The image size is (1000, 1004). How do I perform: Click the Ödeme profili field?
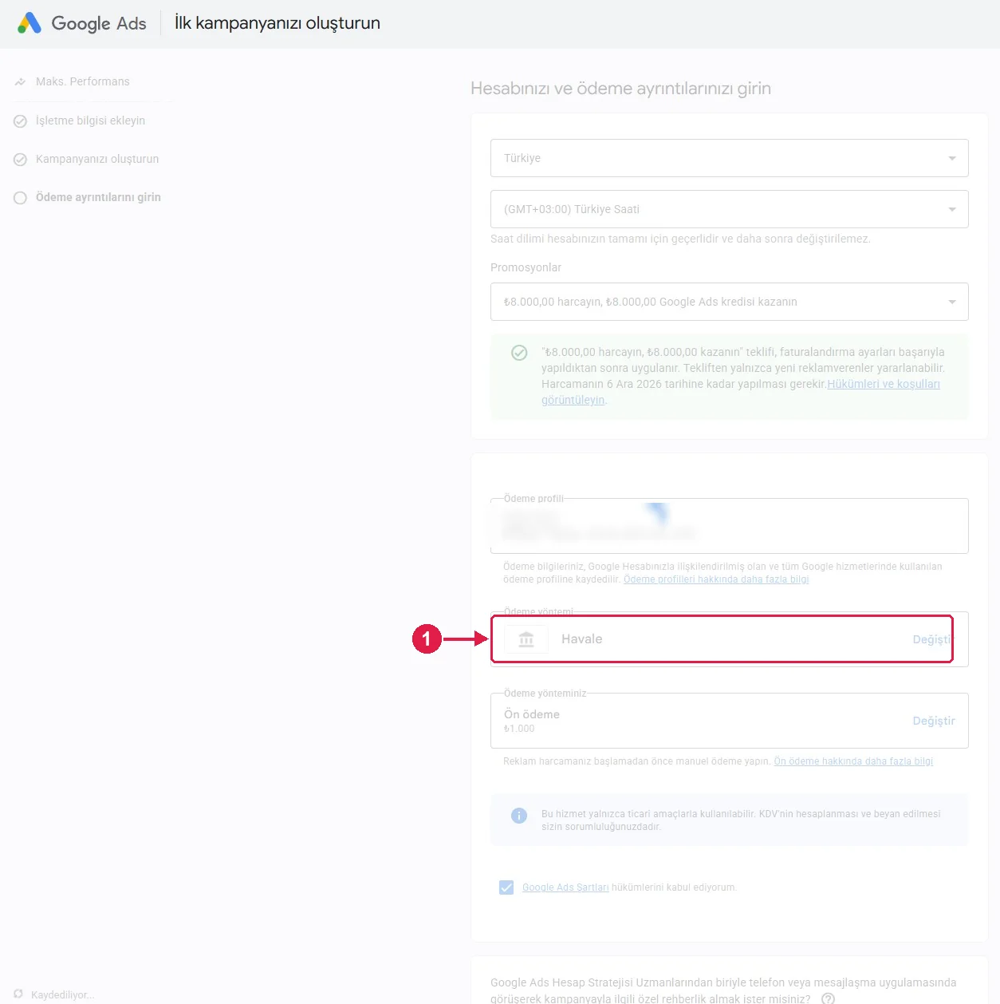pos(729,526)
